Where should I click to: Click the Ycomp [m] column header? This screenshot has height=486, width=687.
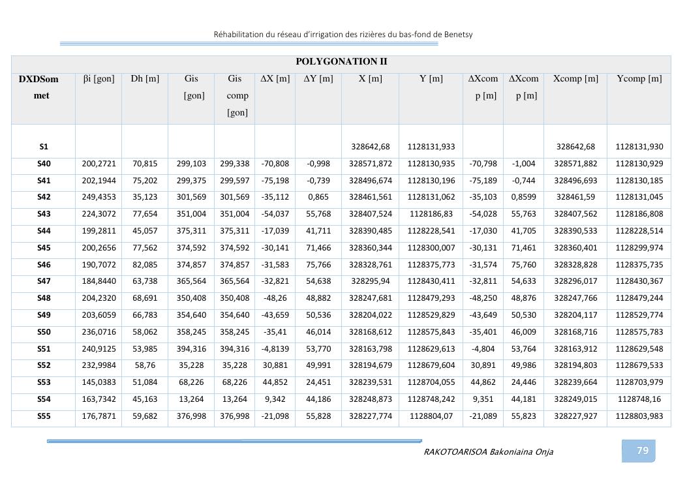pyautogui.click(x=639, y=79)
